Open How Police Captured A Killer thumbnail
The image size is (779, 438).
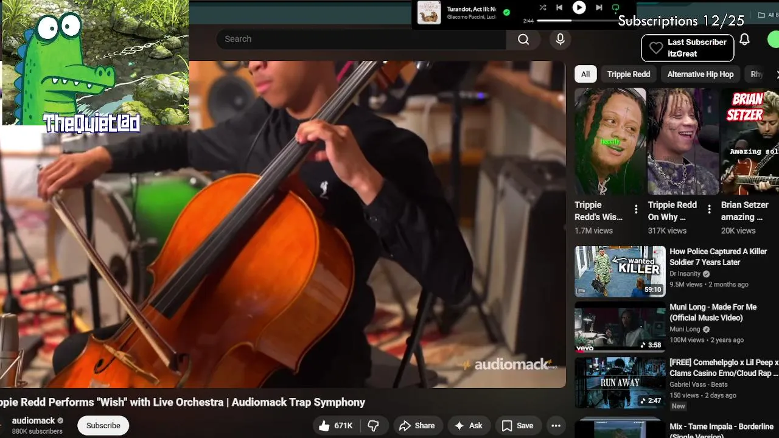620,271
